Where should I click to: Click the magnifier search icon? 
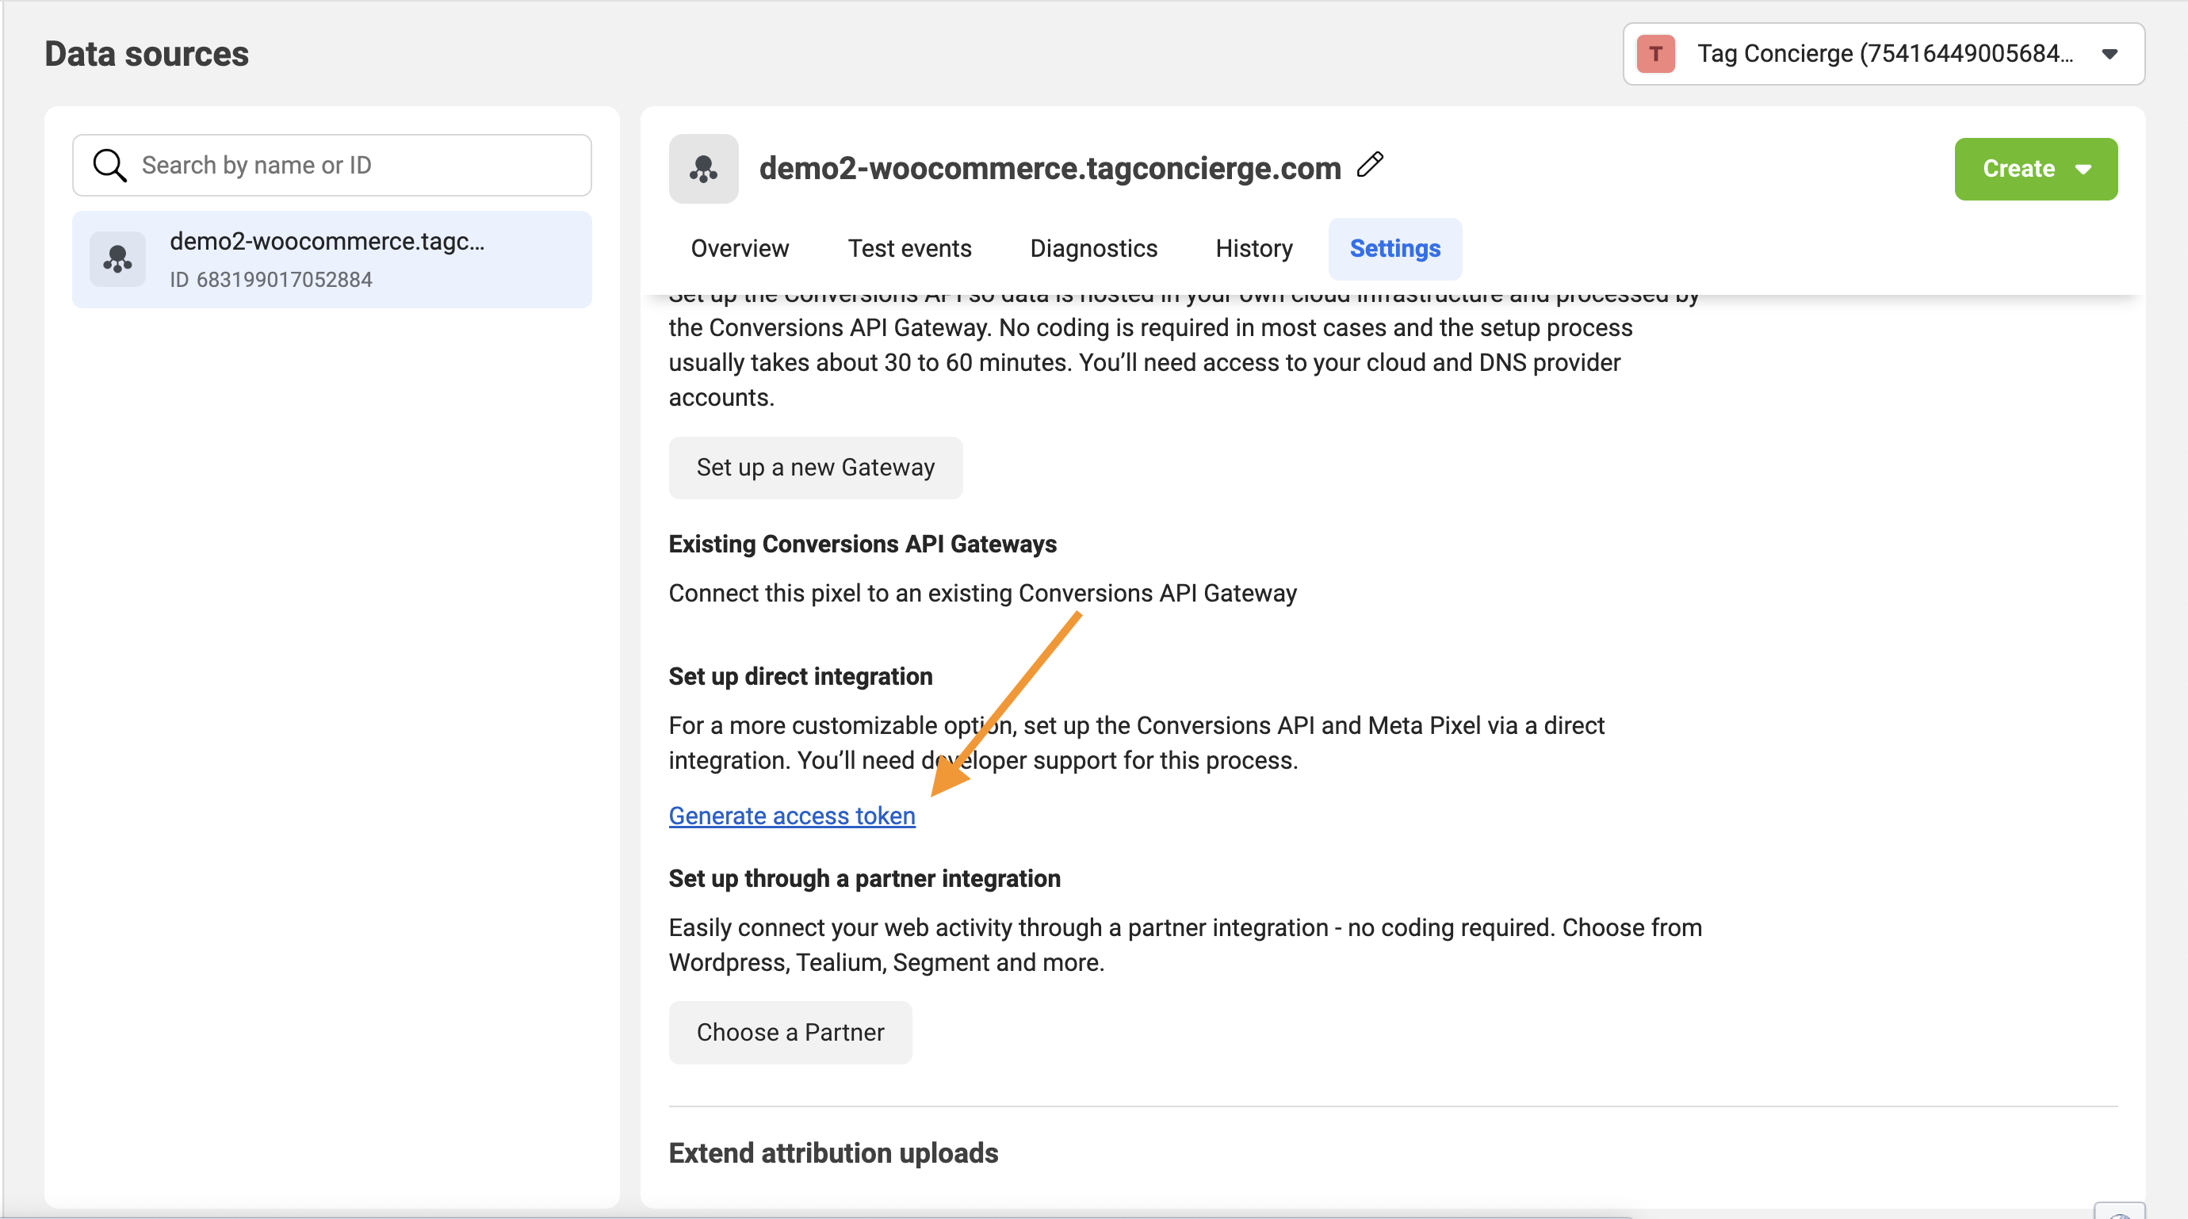109,166
